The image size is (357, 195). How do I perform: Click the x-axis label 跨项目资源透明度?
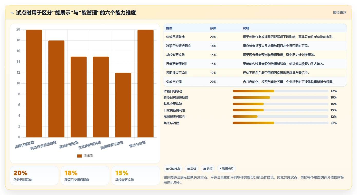point(43,145)
